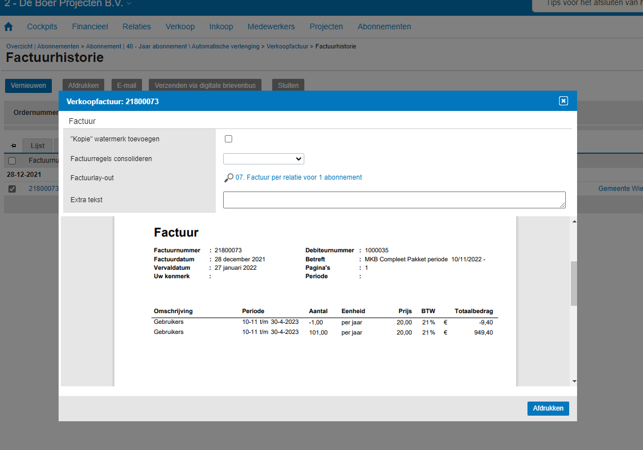Viewport: 643px width, 450px height.
Task: Open the Factuurregels consolideren dropdown
Action: [263, 159]
